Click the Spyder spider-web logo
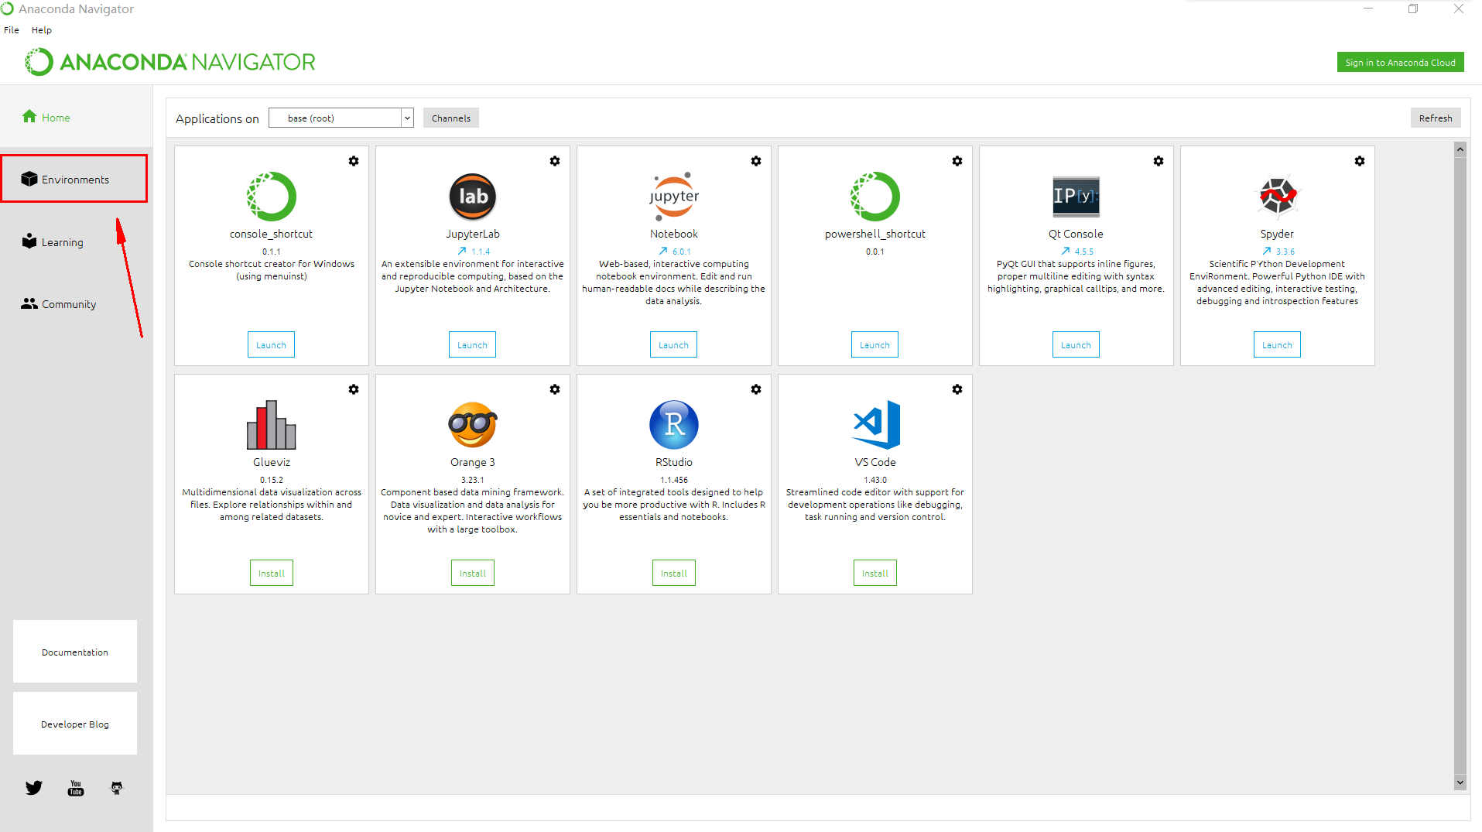This screenshot has height=832, width=1482. [x=1278, y=197]
